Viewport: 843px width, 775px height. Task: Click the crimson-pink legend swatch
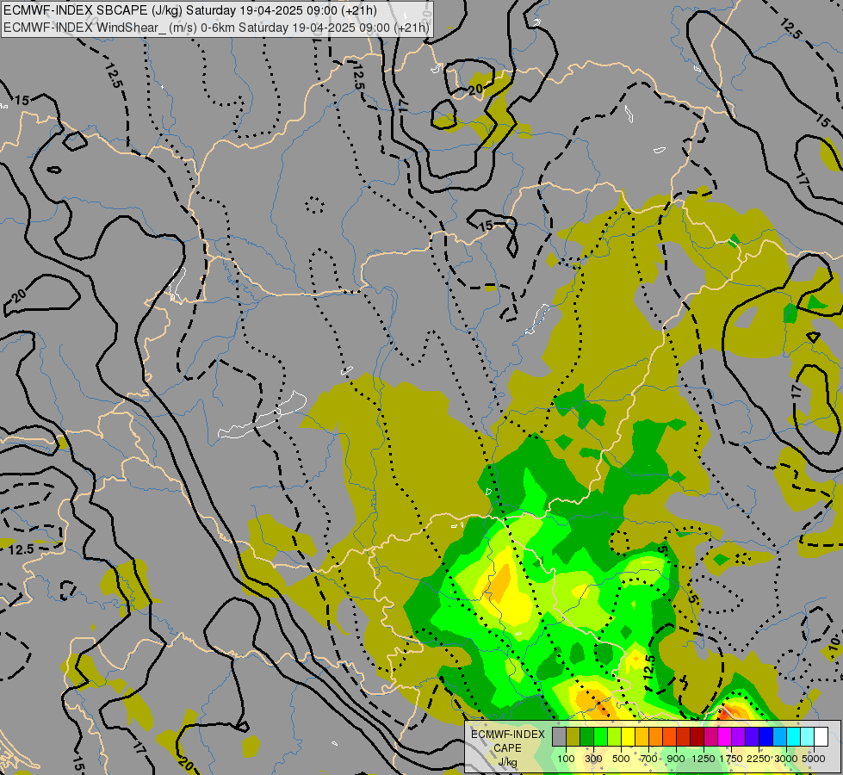coord(710,736)
